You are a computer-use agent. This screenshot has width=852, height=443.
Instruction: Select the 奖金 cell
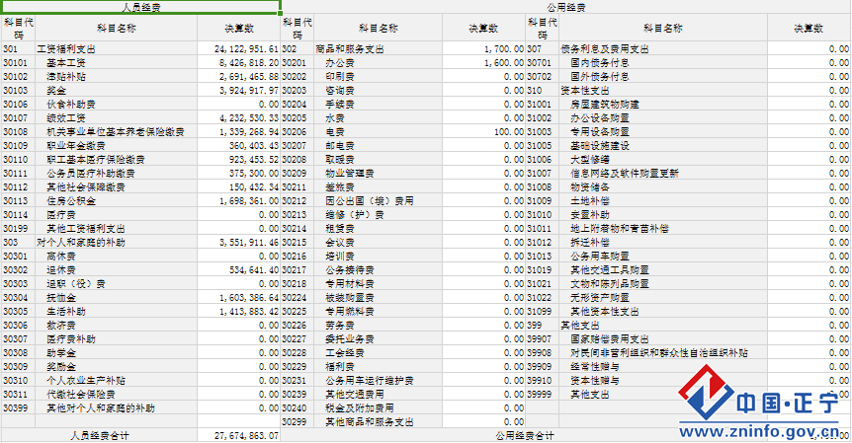point(117,91)
